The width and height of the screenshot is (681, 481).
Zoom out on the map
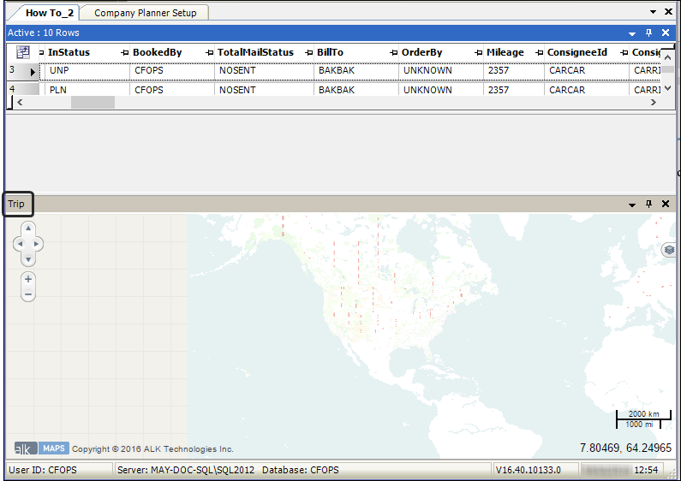click(x=28, y=294)
